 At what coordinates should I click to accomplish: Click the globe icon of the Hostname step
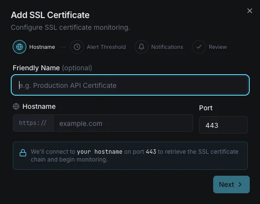point(20,47)
